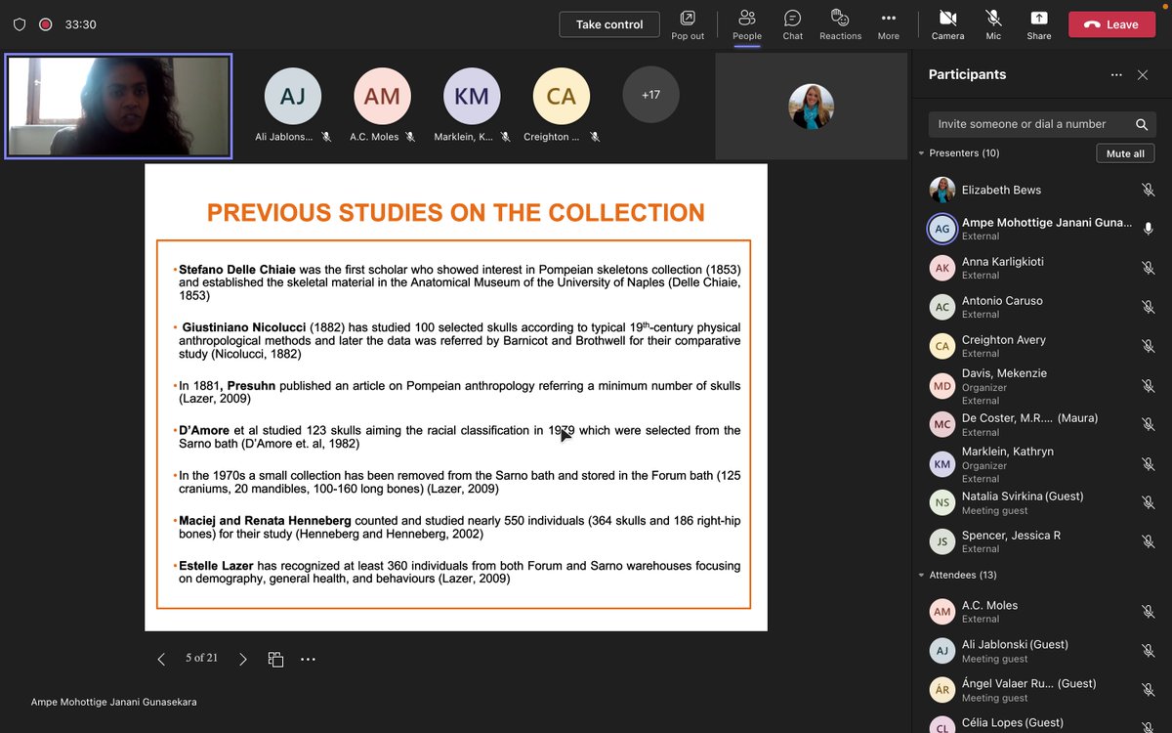This screenshot has height=733, width=1172.
Task: Click Take control button
Action: click(x=609, y=24)
